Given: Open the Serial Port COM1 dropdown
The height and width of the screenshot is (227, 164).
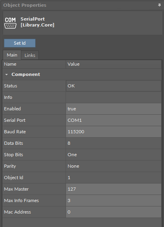Looking at the screenshot, I should [x=113, y=120].
